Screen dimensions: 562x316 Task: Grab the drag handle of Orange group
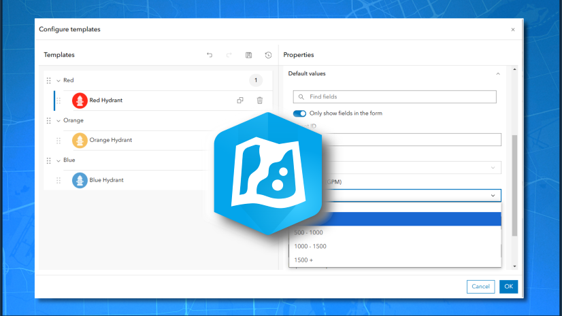pos(49,120)
